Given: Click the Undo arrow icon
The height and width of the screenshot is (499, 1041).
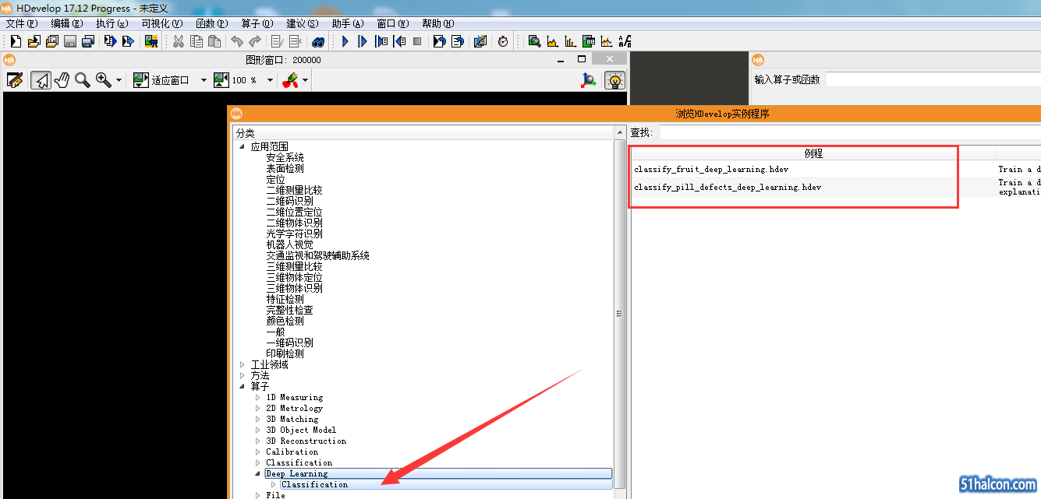Looking at the screenshot, I should click(237, 41).
